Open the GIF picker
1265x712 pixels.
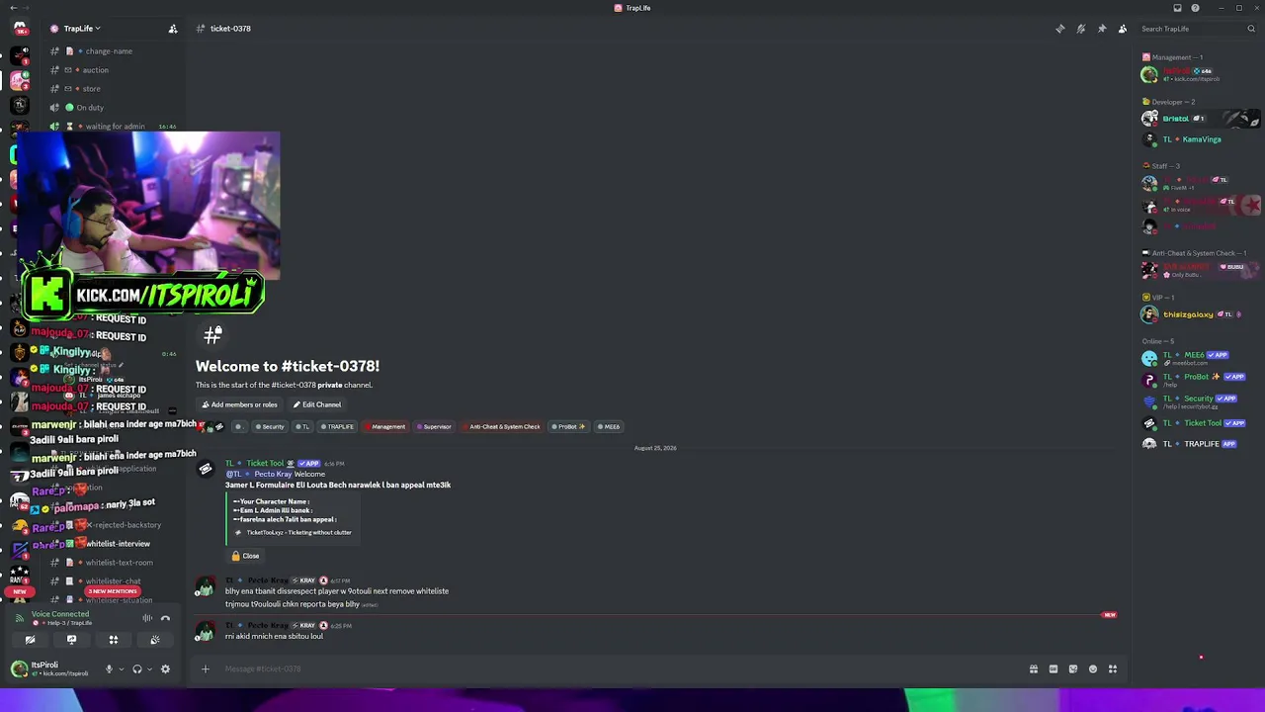pyautogui.click(x=1054, y=669)
